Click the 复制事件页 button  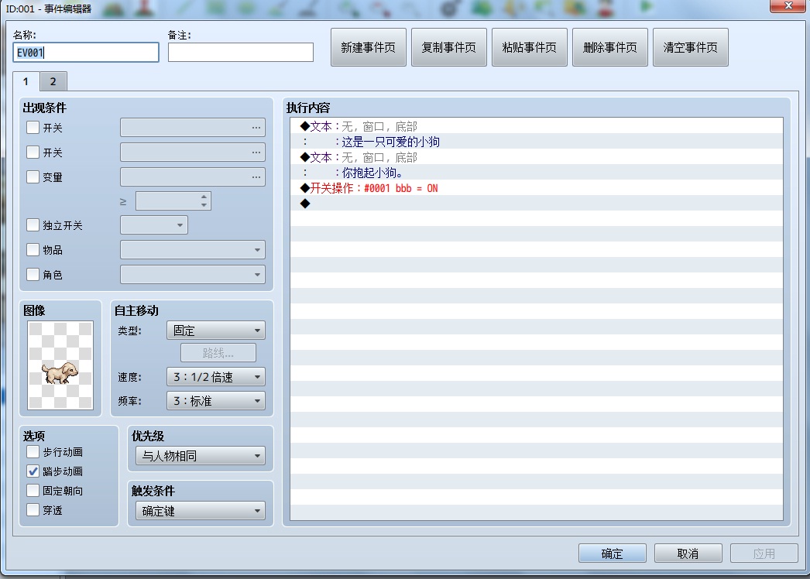[x=449, y=47]
